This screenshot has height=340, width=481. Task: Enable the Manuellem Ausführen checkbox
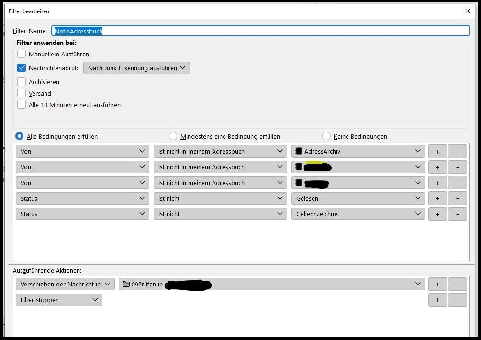[22, 54]
